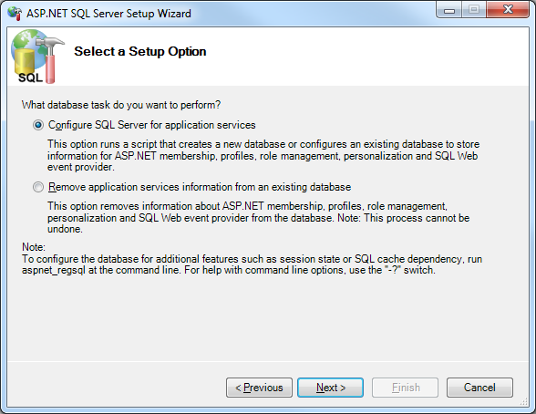Go back with the Previous button
The width and height of the screenshot is (536, 414).
click(259, 388)
